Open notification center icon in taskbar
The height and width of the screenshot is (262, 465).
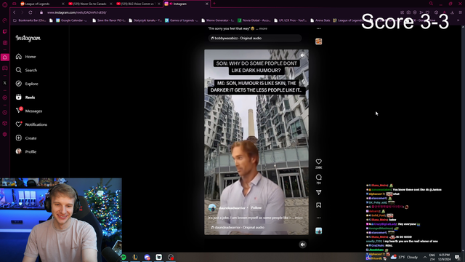point(457,257)
